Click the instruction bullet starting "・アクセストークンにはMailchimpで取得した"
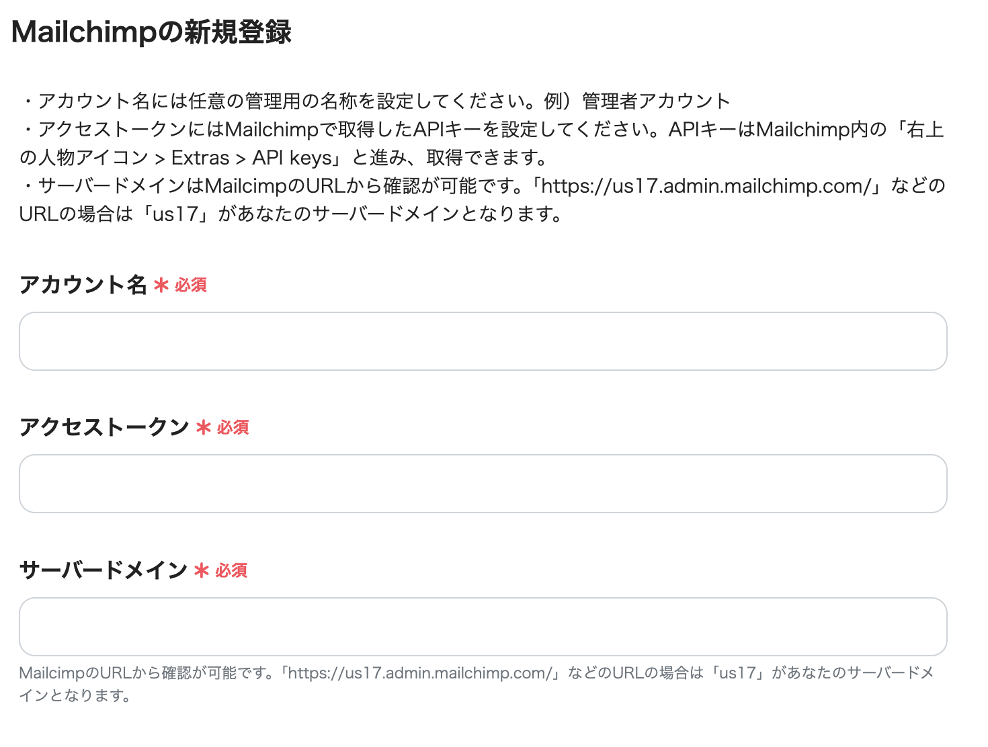 point(482,143)
